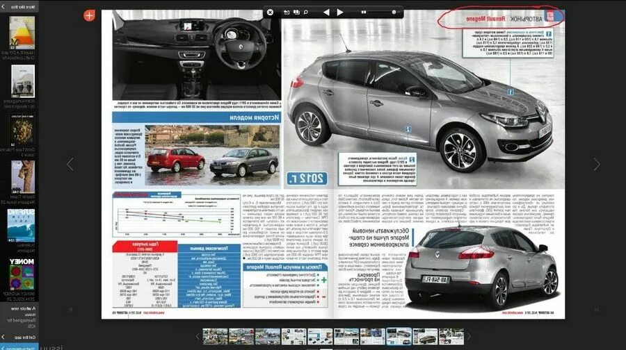Click the interior dashboard photo on the page

pyautogui.click(x=196, y=55)
